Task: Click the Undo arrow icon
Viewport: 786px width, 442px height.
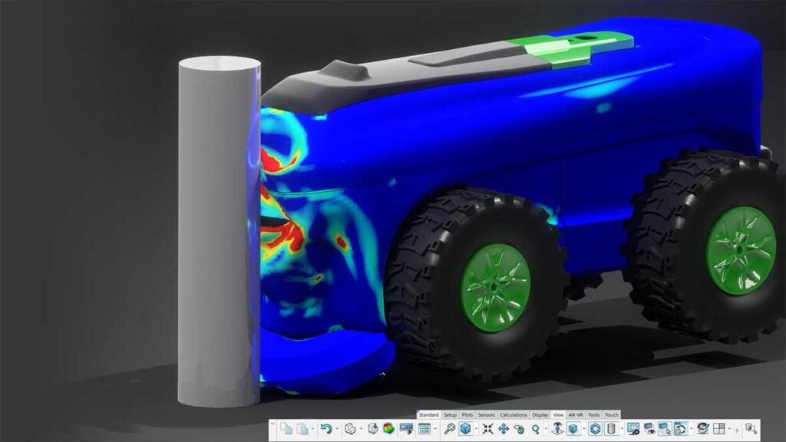Action: (x=325, y=429)
